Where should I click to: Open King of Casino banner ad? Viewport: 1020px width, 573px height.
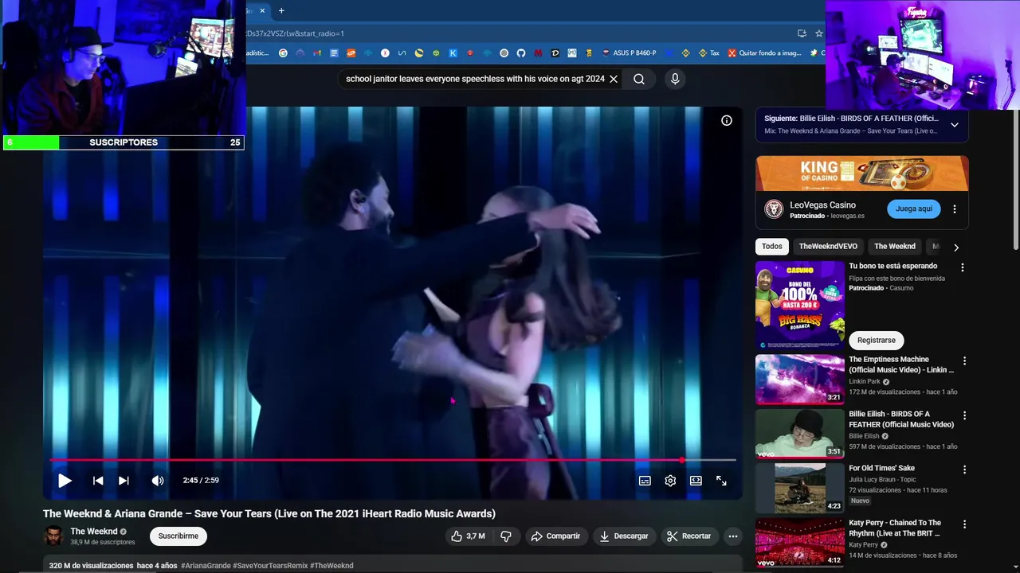click(862, 173)
